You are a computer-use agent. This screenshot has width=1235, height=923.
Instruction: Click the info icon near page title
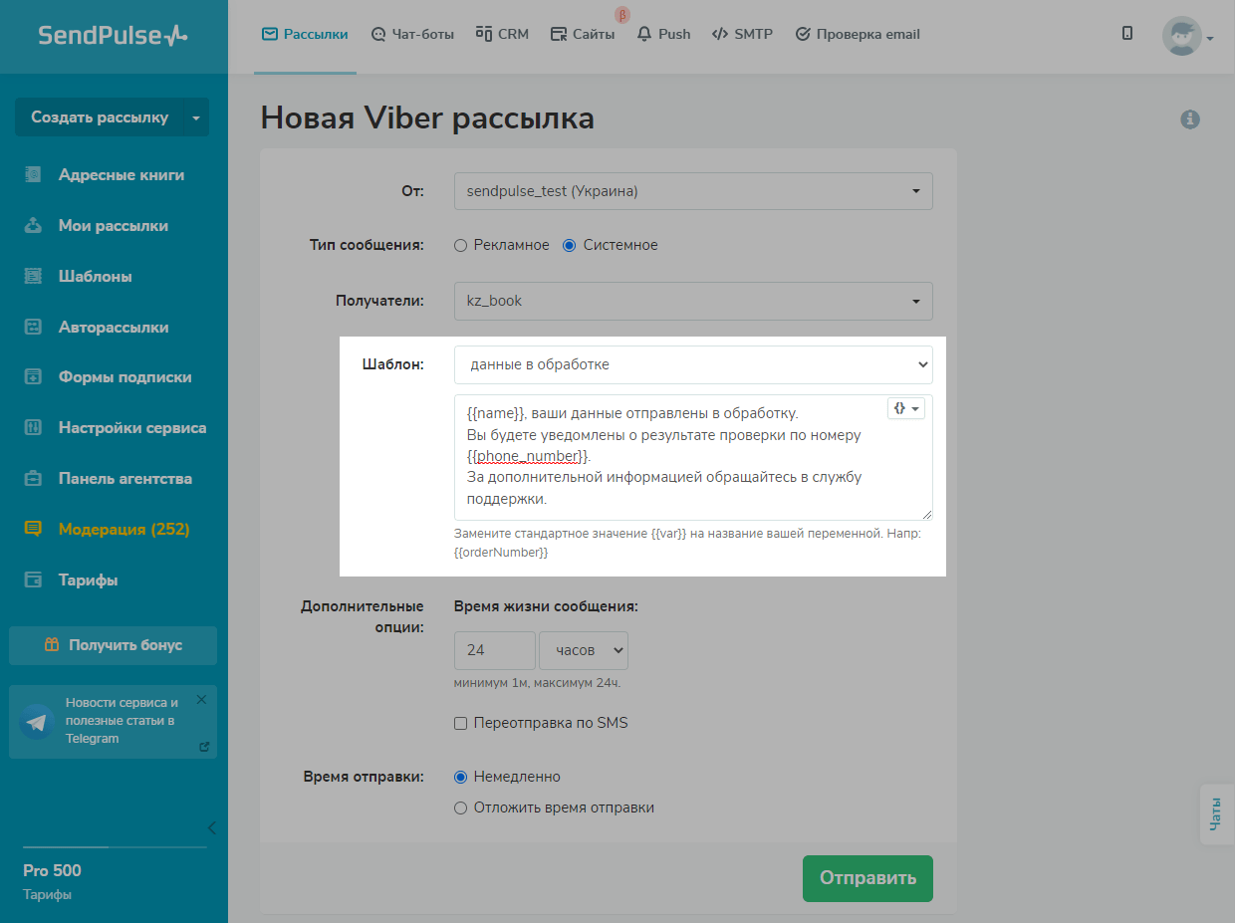(x=1190, y=119)
